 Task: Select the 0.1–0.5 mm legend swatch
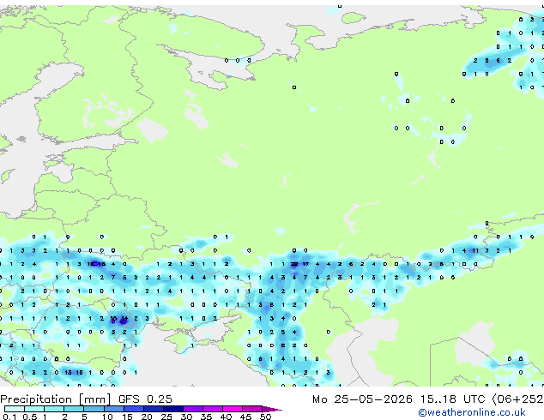coord(15,409)
